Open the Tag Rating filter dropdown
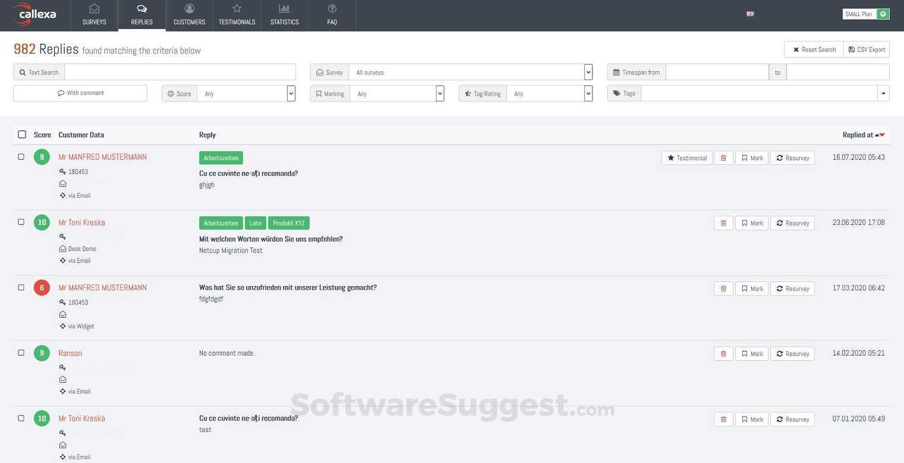The height and width of the screenshot is (463, 904). 550,94
